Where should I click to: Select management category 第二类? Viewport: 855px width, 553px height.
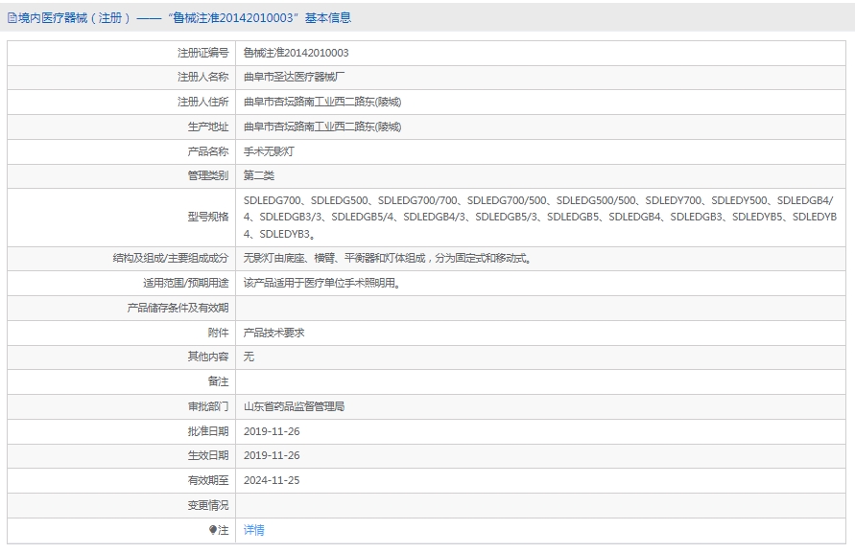click(259, 175)
